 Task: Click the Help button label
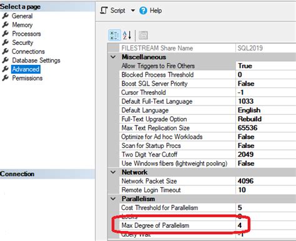pyautogui.click(x=155, y=11)
